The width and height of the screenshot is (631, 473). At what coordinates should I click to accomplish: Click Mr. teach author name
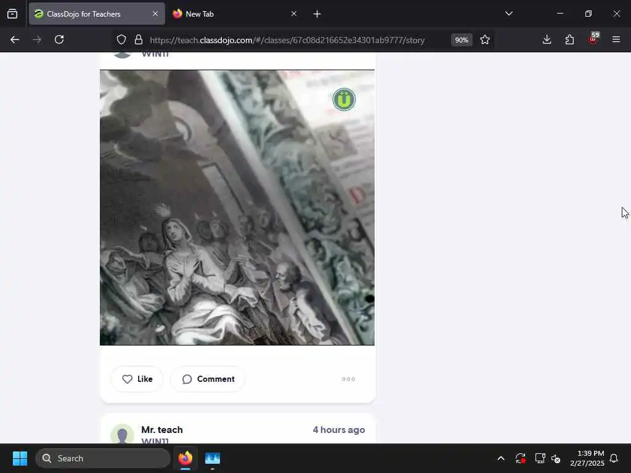(162, 429)
